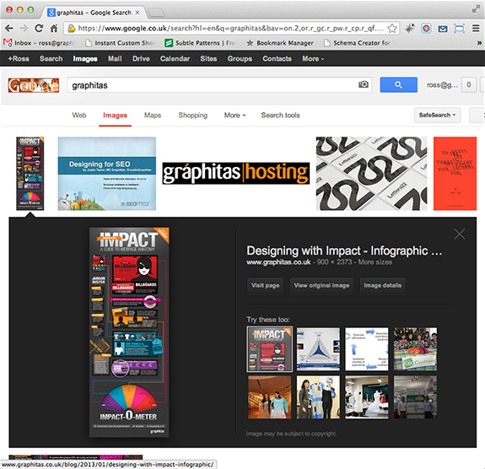Open the Designing with Impact title link

click(x=344, y=251)
